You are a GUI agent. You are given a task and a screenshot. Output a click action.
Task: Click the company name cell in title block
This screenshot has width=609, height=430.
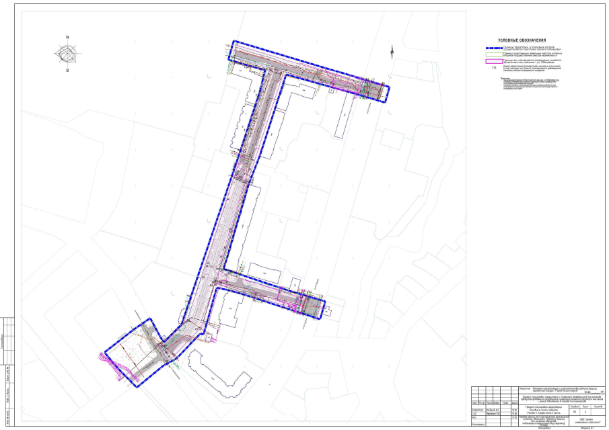pyautogui.click(x=587, y=419)
